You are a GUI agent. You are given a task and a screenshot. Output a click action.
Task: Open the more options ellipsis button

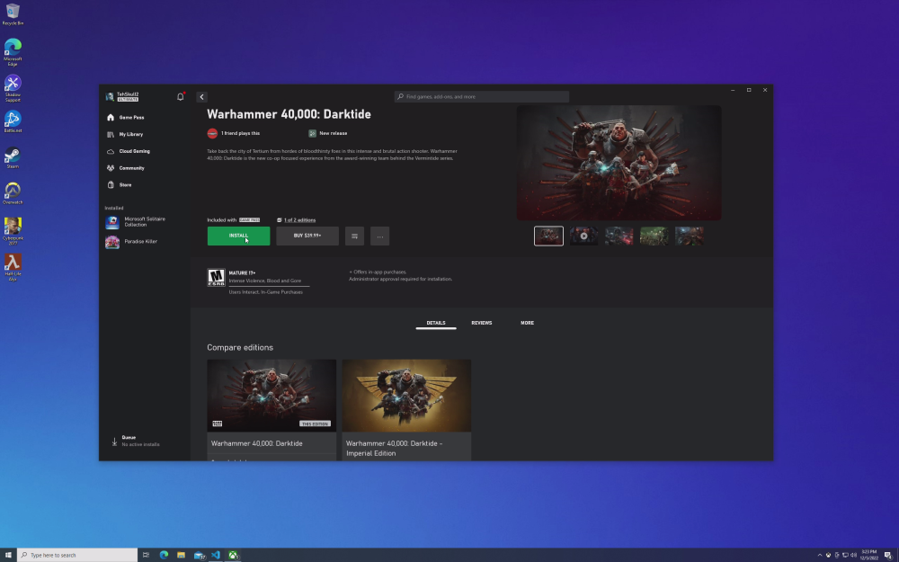click(x=379, y=236)
